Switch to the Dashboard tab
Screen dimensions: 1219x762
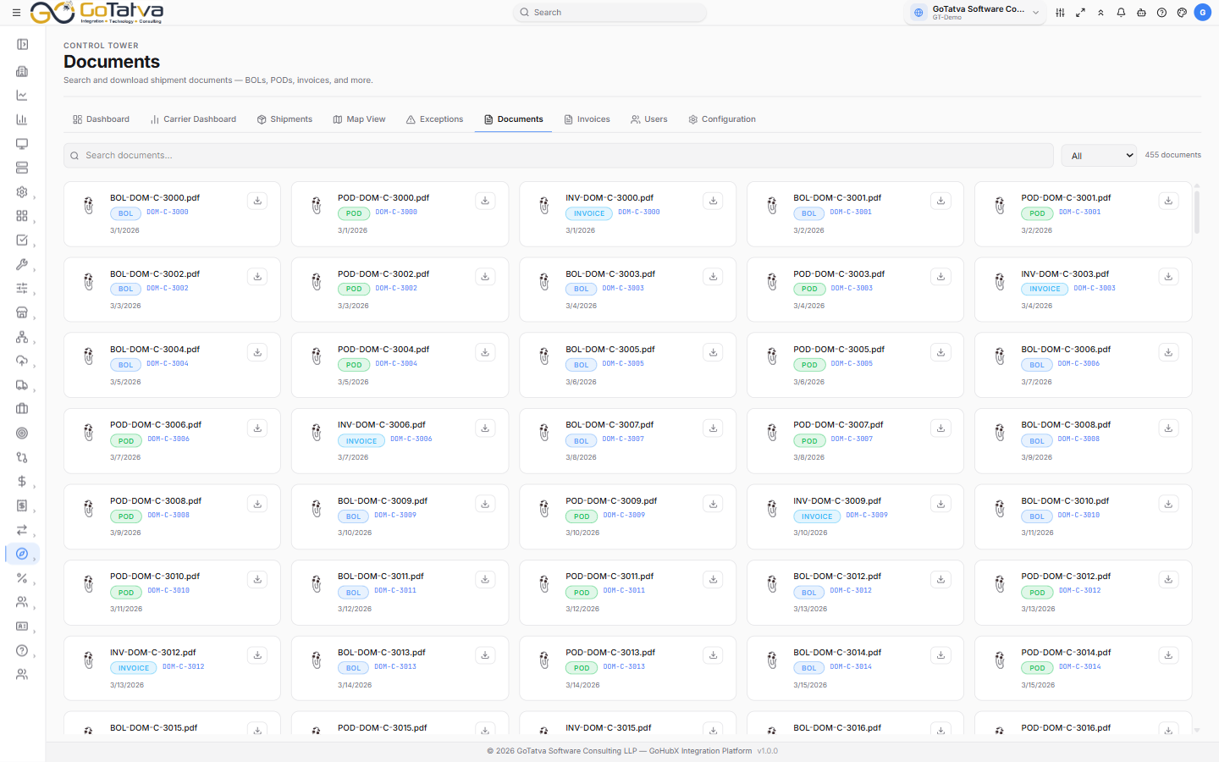101,119
